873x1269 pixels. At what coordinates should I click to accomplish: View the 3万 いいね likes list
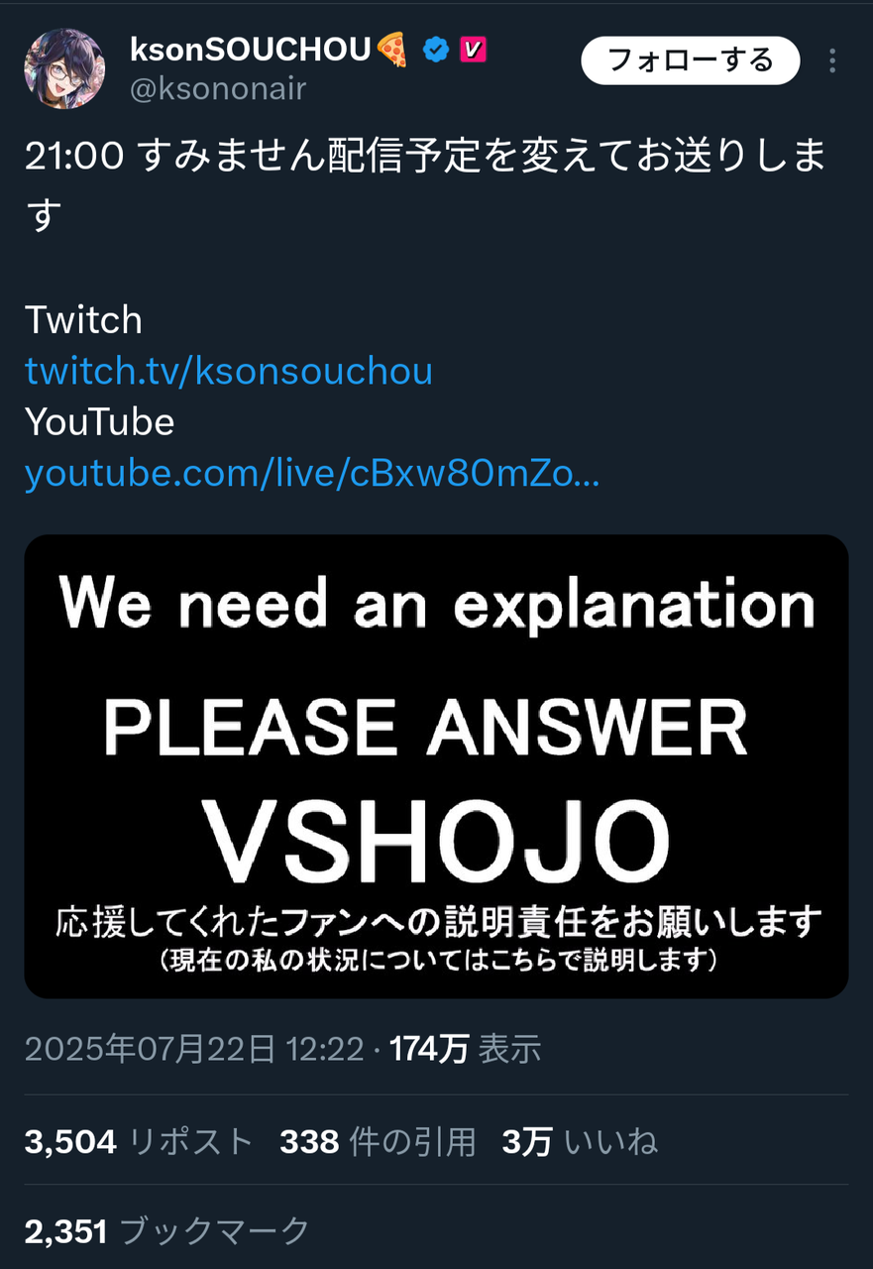580,1142
